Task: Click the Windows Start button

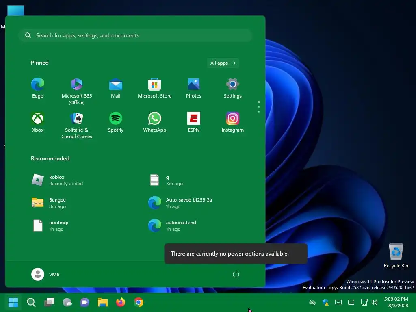Action: [x=13, y=302]
